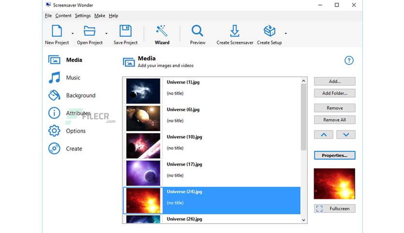Click media list scrollbar up arrow
Image resolution: width=404 pixels, height=233 pixels.
[303, 81]
